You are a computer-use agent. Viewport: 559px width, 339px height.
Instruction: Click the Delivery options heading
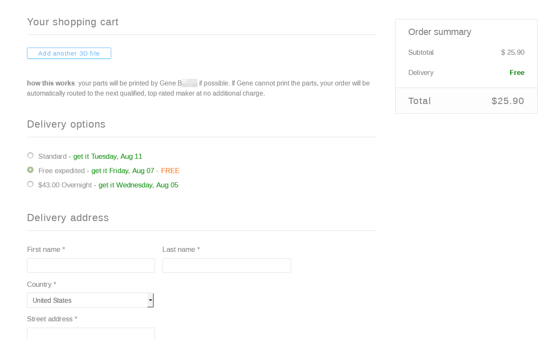point(66,124)
